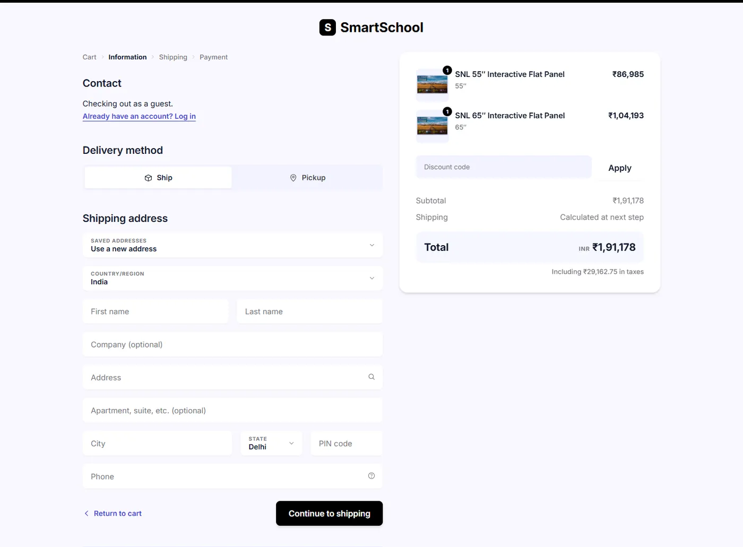Focus the Apartment, suite field
Image resolution: width=743 pixels, height=547 pixels.
[x=232, y=410]
